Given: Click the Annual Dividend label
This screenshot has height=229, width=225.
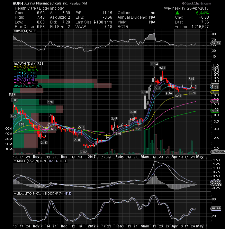Looking at the screenshot, I should coord(132,17).
